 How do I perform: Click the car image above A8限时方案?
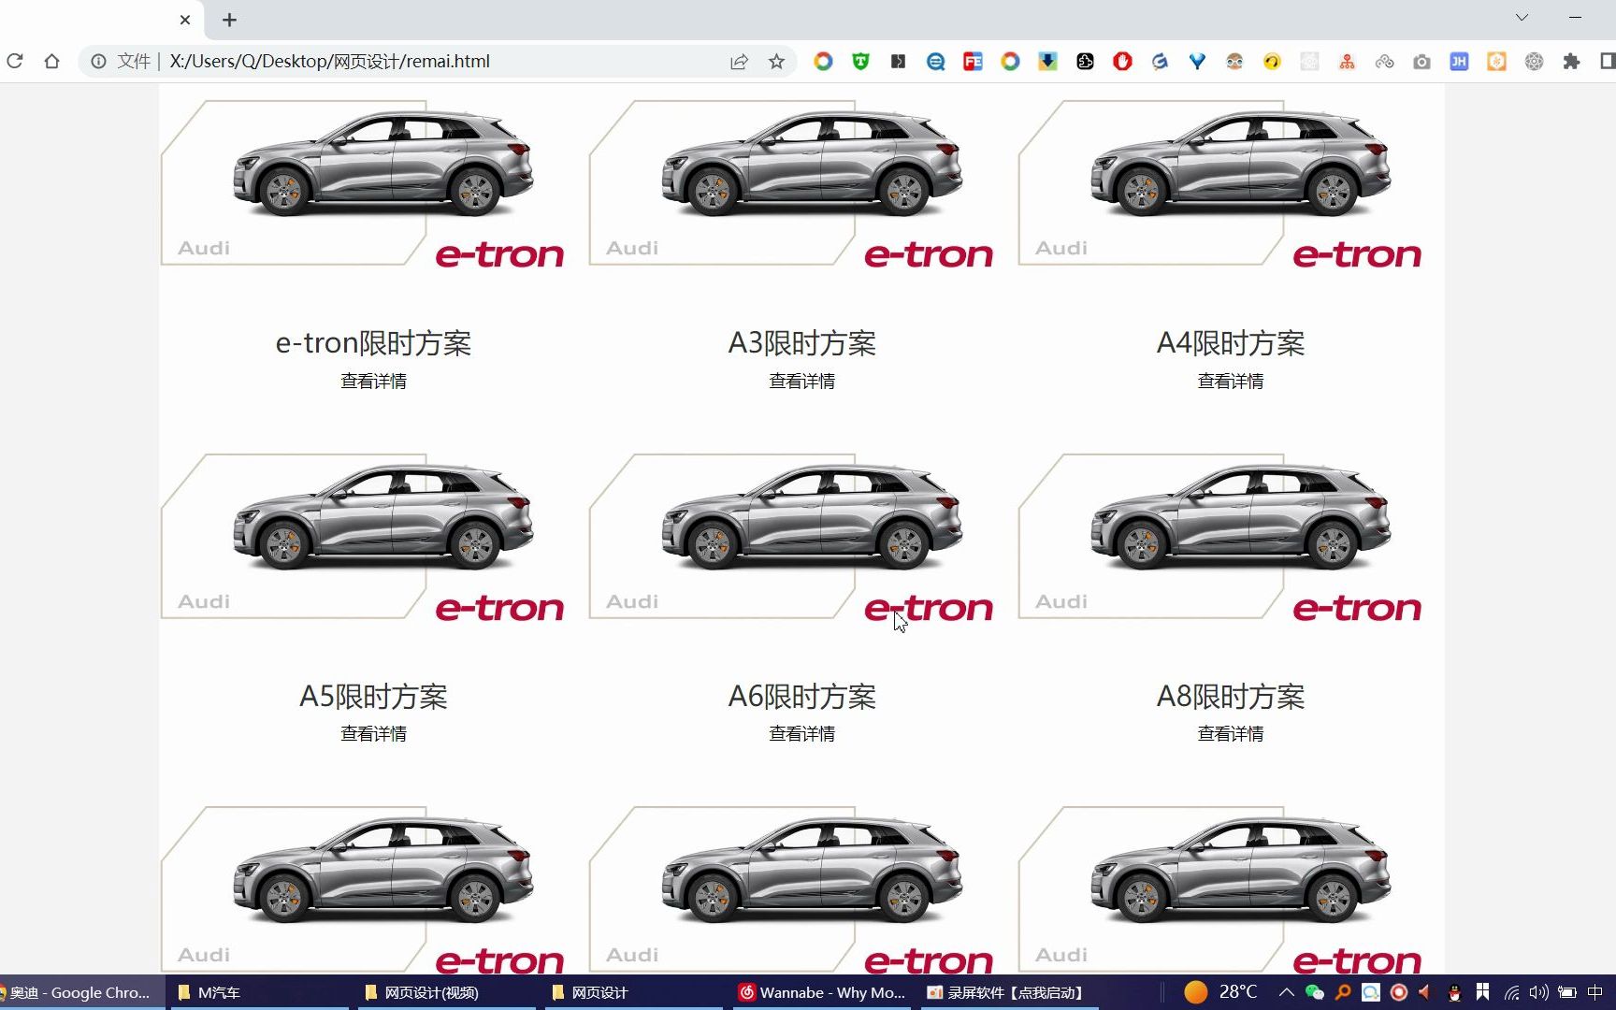tap(1220, 537)
